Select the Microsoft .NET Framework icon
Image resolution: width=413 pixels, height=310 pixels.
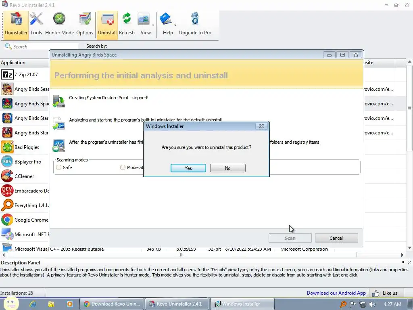click(x=7, y=234)
